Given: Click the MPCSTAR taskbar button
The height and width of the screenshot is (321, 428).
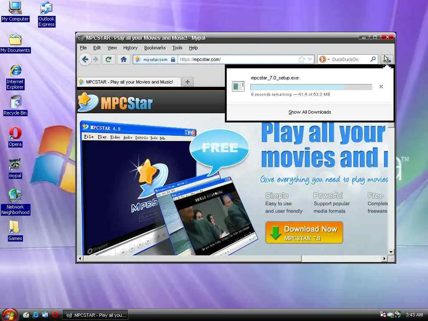Looking at the screenshot, I should tap(96, 315).
